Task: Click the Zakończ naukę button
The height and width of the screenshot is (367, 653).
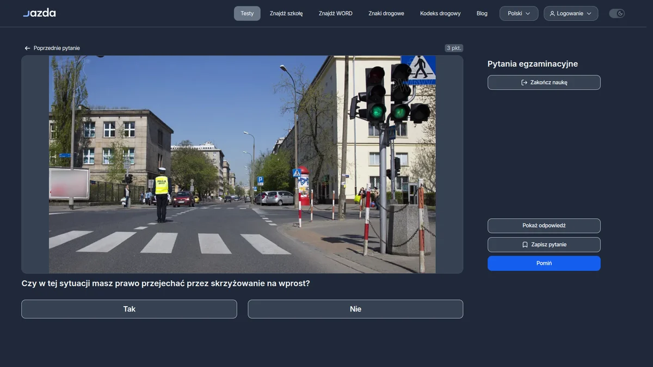Action: coord(544,83)
